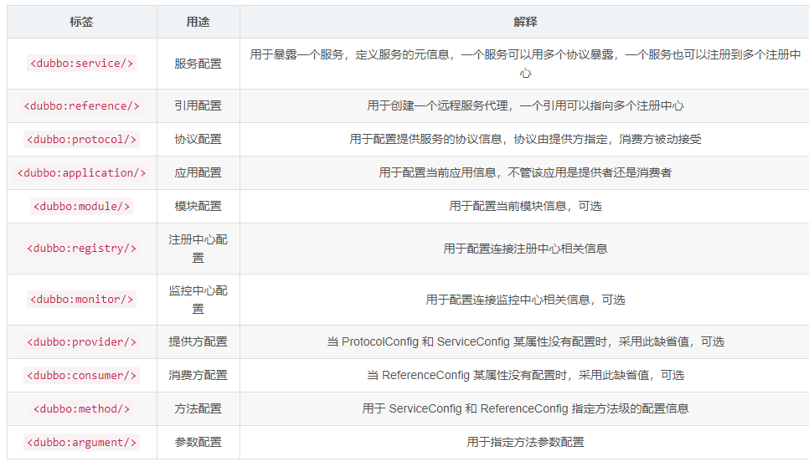Select the <dubbo:protocol/> tag cell
The width and height of the screenshot is (809, 467).
81,139
